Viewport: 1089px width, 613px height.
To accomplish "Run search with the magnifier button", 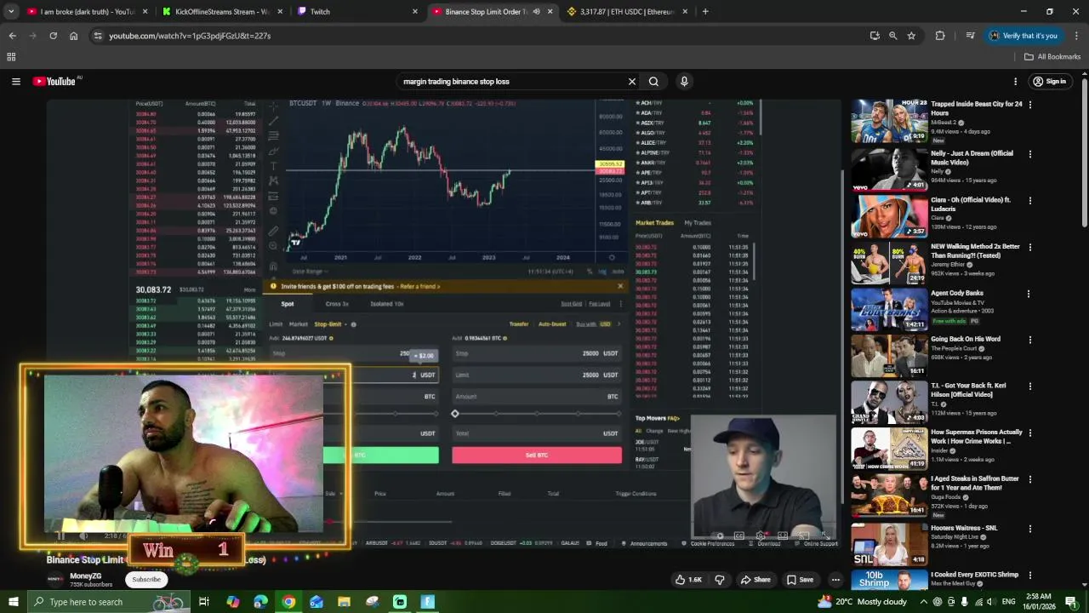I will [x=653, y=82].
